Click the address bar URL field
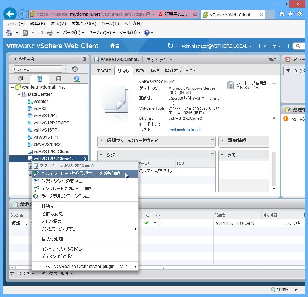Image resolution: width=308 pixels, height=297 pixels. point(90,14)
